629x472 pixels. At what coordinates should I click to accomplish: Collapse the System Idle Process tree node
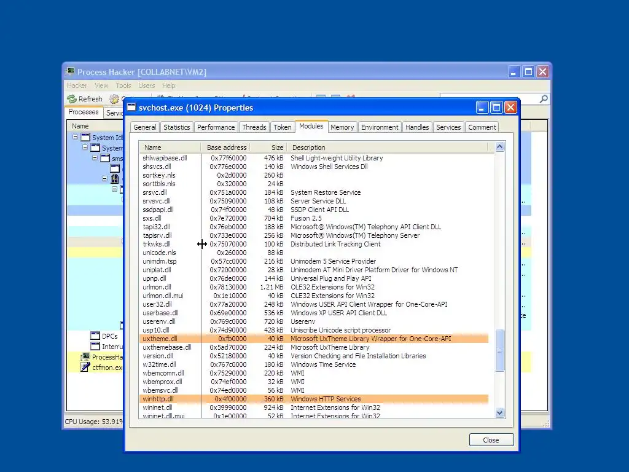coord(75,137)
